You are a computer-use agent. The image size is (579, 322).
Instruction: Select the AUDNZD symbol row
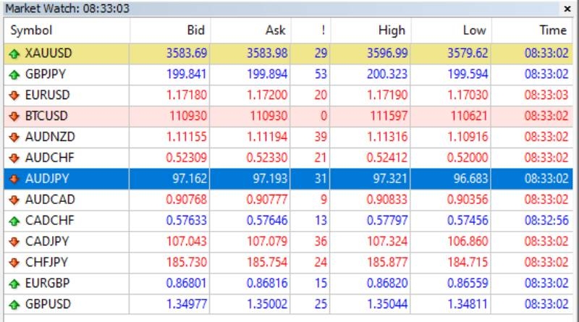pyautogui.click(x=49, y=137)
